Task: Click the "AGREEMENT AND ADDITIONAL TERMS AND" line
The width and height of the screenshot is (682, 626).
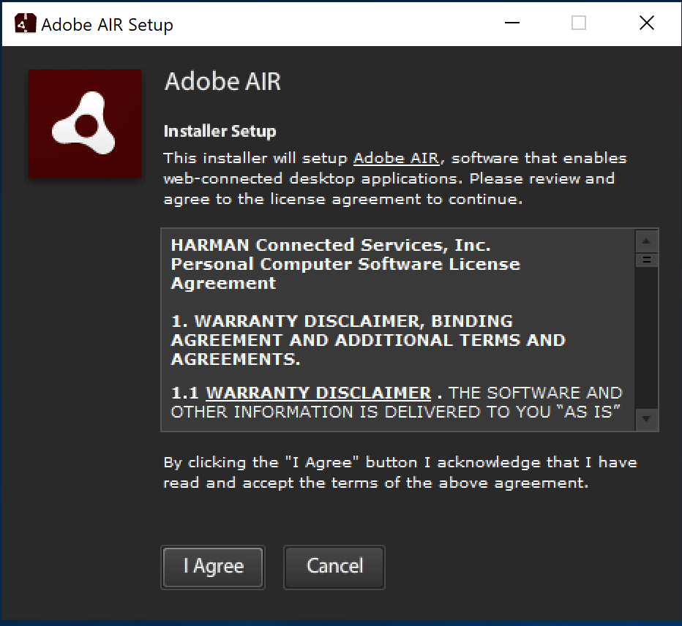Action: tap(368, 340)
